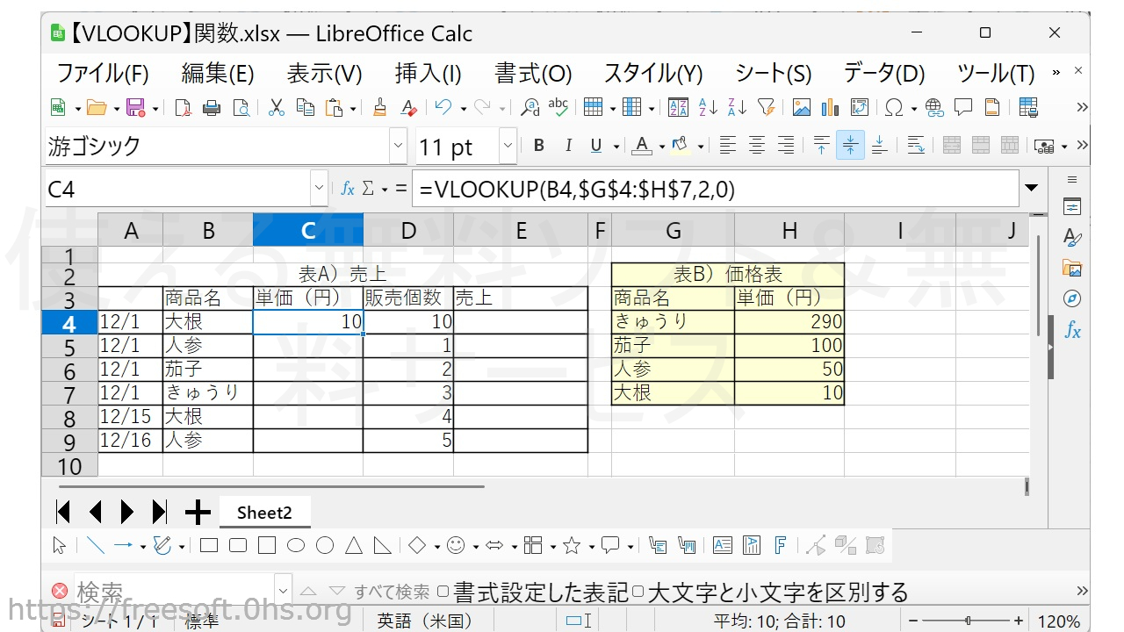This screenshot has width=1124, height=632.
Task: Open the Function Wizard fx icon
Action: click(x=348, y=189)
